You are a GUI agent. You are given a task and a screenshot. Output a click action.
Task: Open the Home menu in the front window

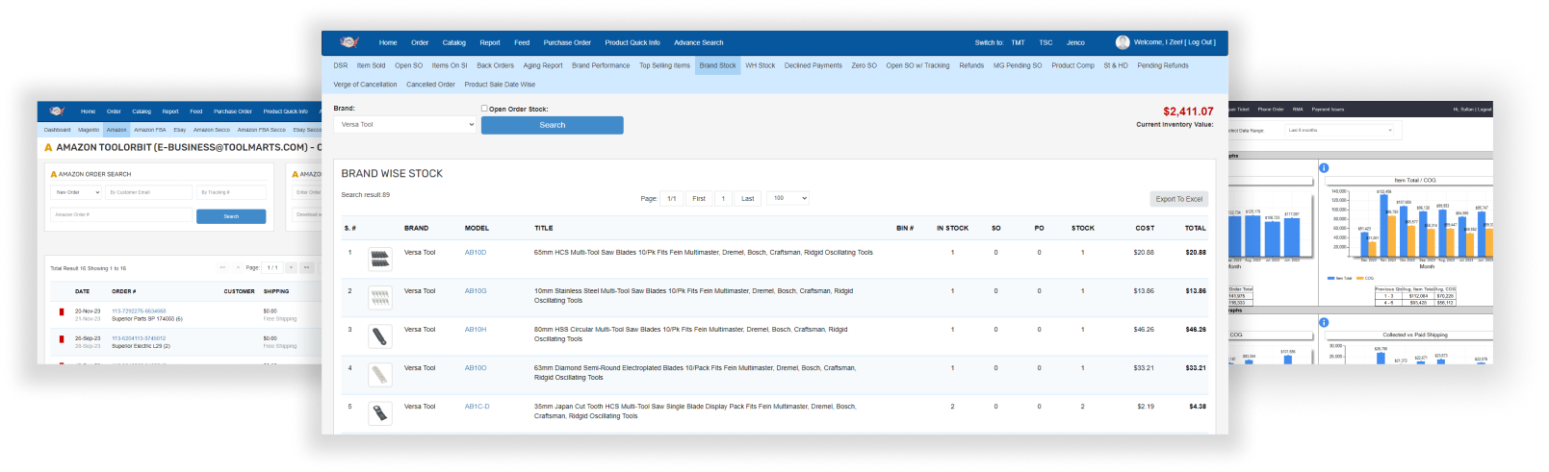click(388, 42)
